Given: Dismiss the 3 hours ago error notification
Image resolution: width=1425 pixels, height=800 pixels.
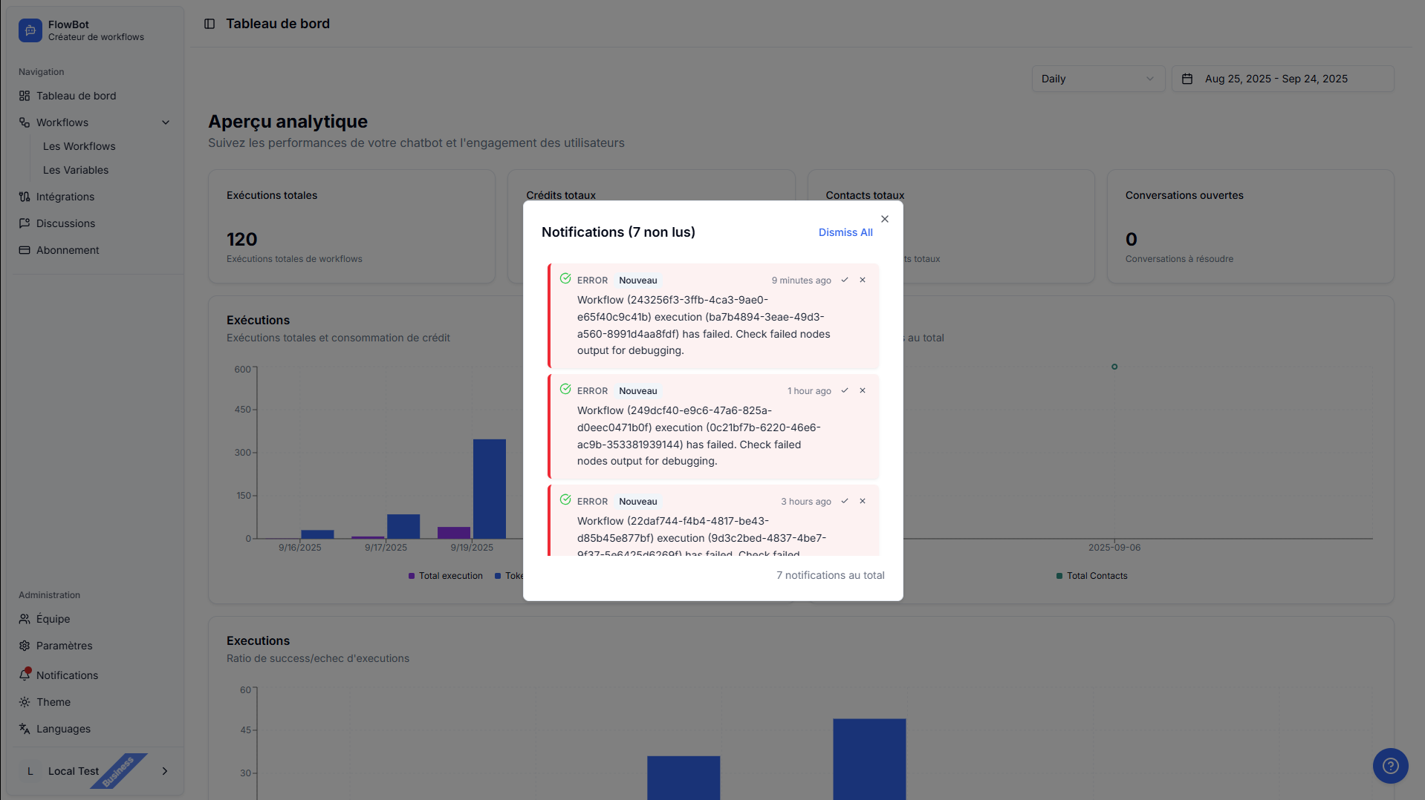Looking at the screenshot, I should point(863,502).
